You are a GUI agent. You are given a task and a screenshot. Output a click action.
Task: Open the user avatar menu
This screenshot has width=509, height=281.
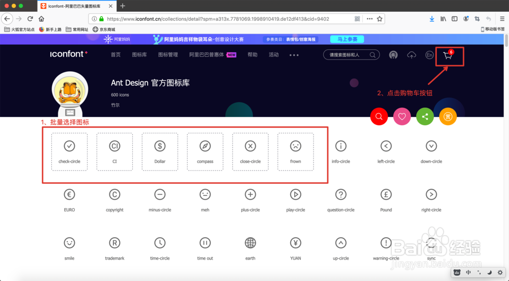393,55
